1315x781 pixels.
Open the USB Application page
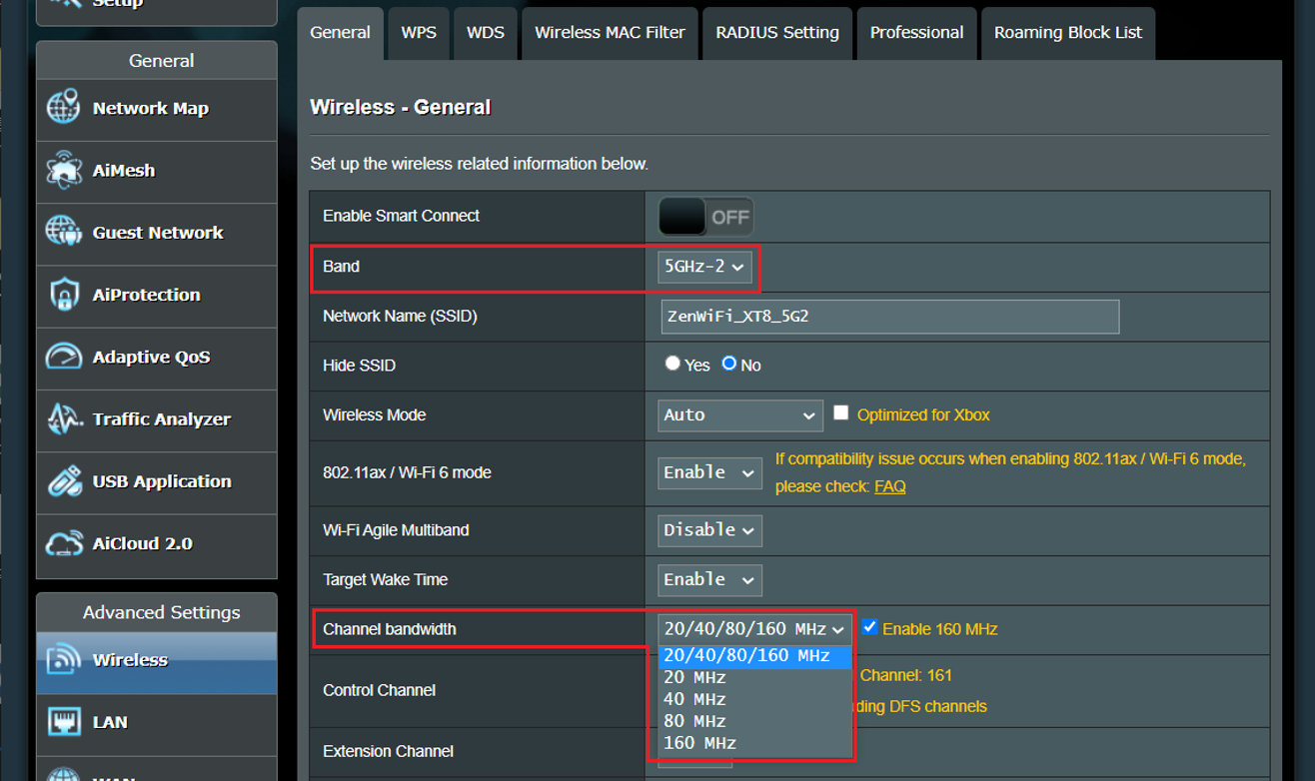tap(157, 481)
